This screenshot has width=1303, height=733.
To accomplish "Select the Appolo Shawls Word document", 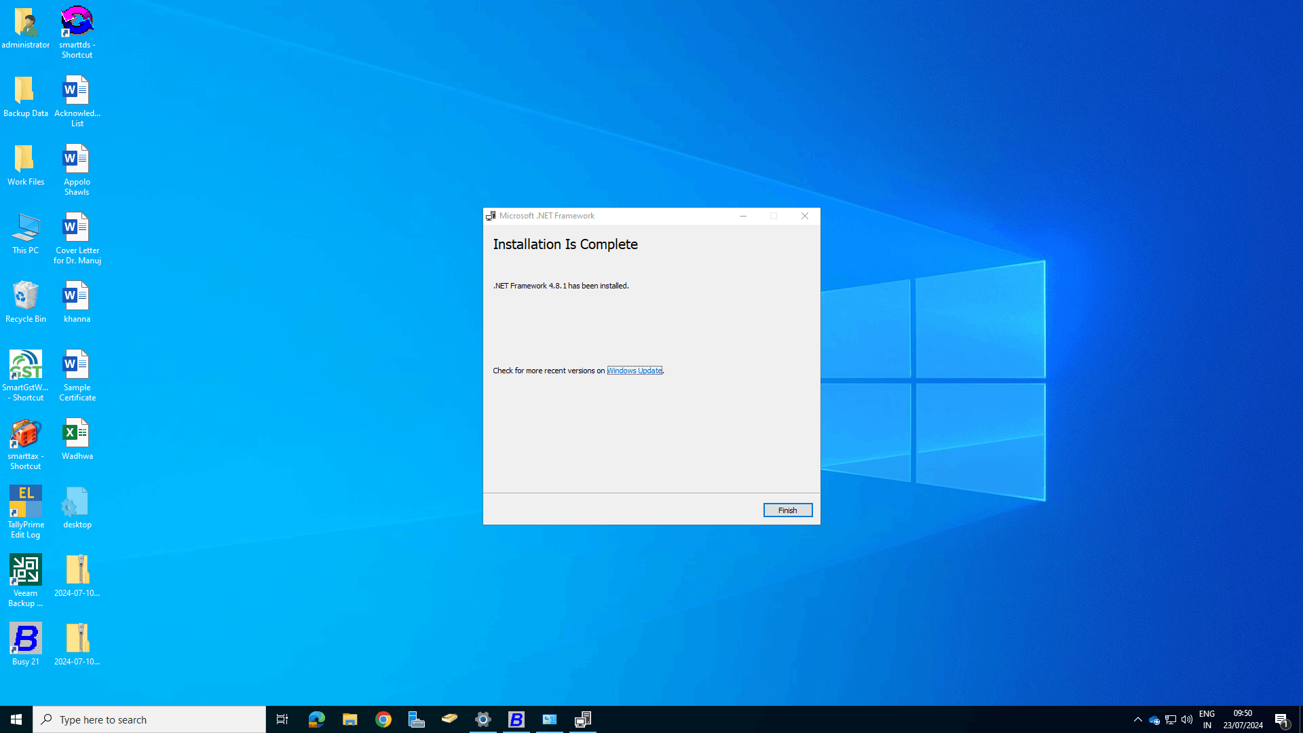I will click(x=77, y=170).
